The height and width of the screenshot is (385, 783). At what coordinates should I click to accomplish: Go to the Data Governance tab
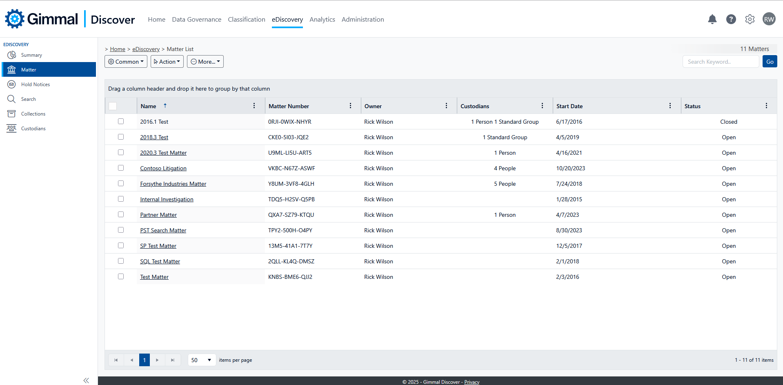pos(196,20)
